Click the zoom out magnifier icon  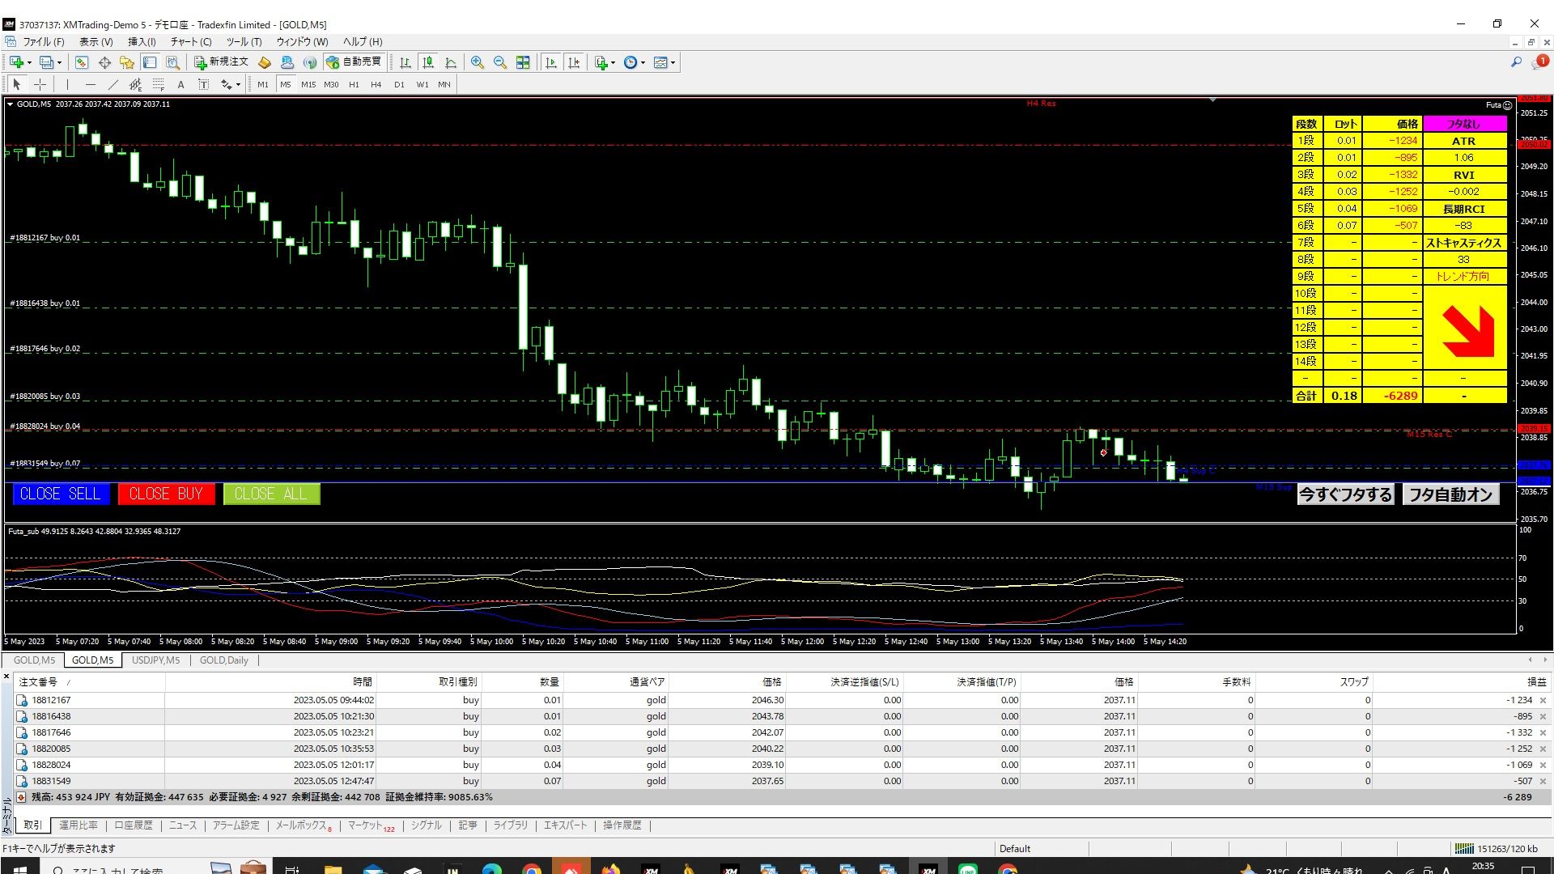coord(499,62)
